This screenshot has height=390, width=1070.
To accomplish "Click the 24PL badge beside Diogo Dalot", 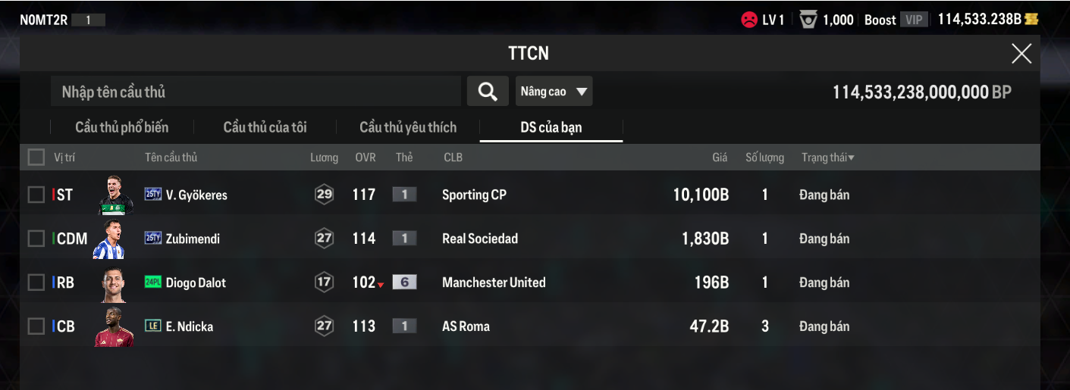I will coord(153,282).
